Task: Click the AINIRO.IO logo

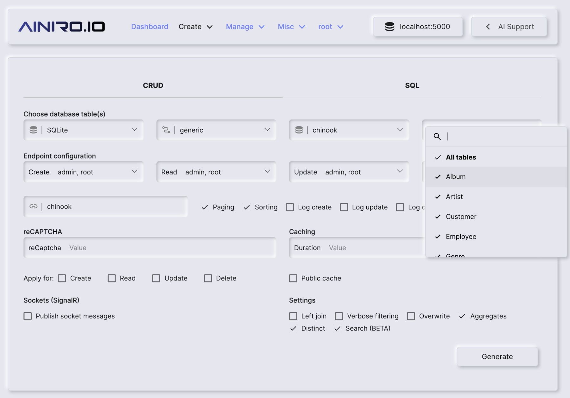Action: pyautogui.click(x=62, y=27)
